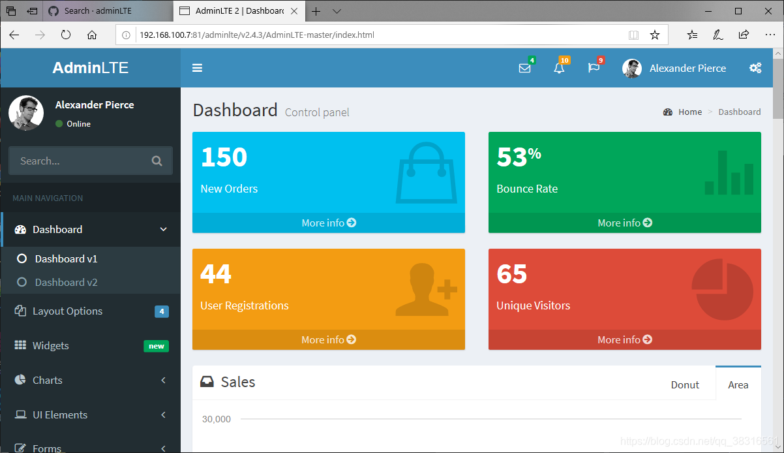
Task: Click the Home breadcrumb link
Action: click(x=690, y=112)
